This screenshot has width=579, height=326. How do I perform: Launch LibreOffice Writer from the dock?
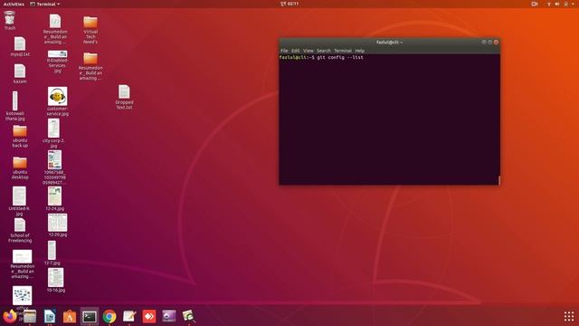point(50,317)
